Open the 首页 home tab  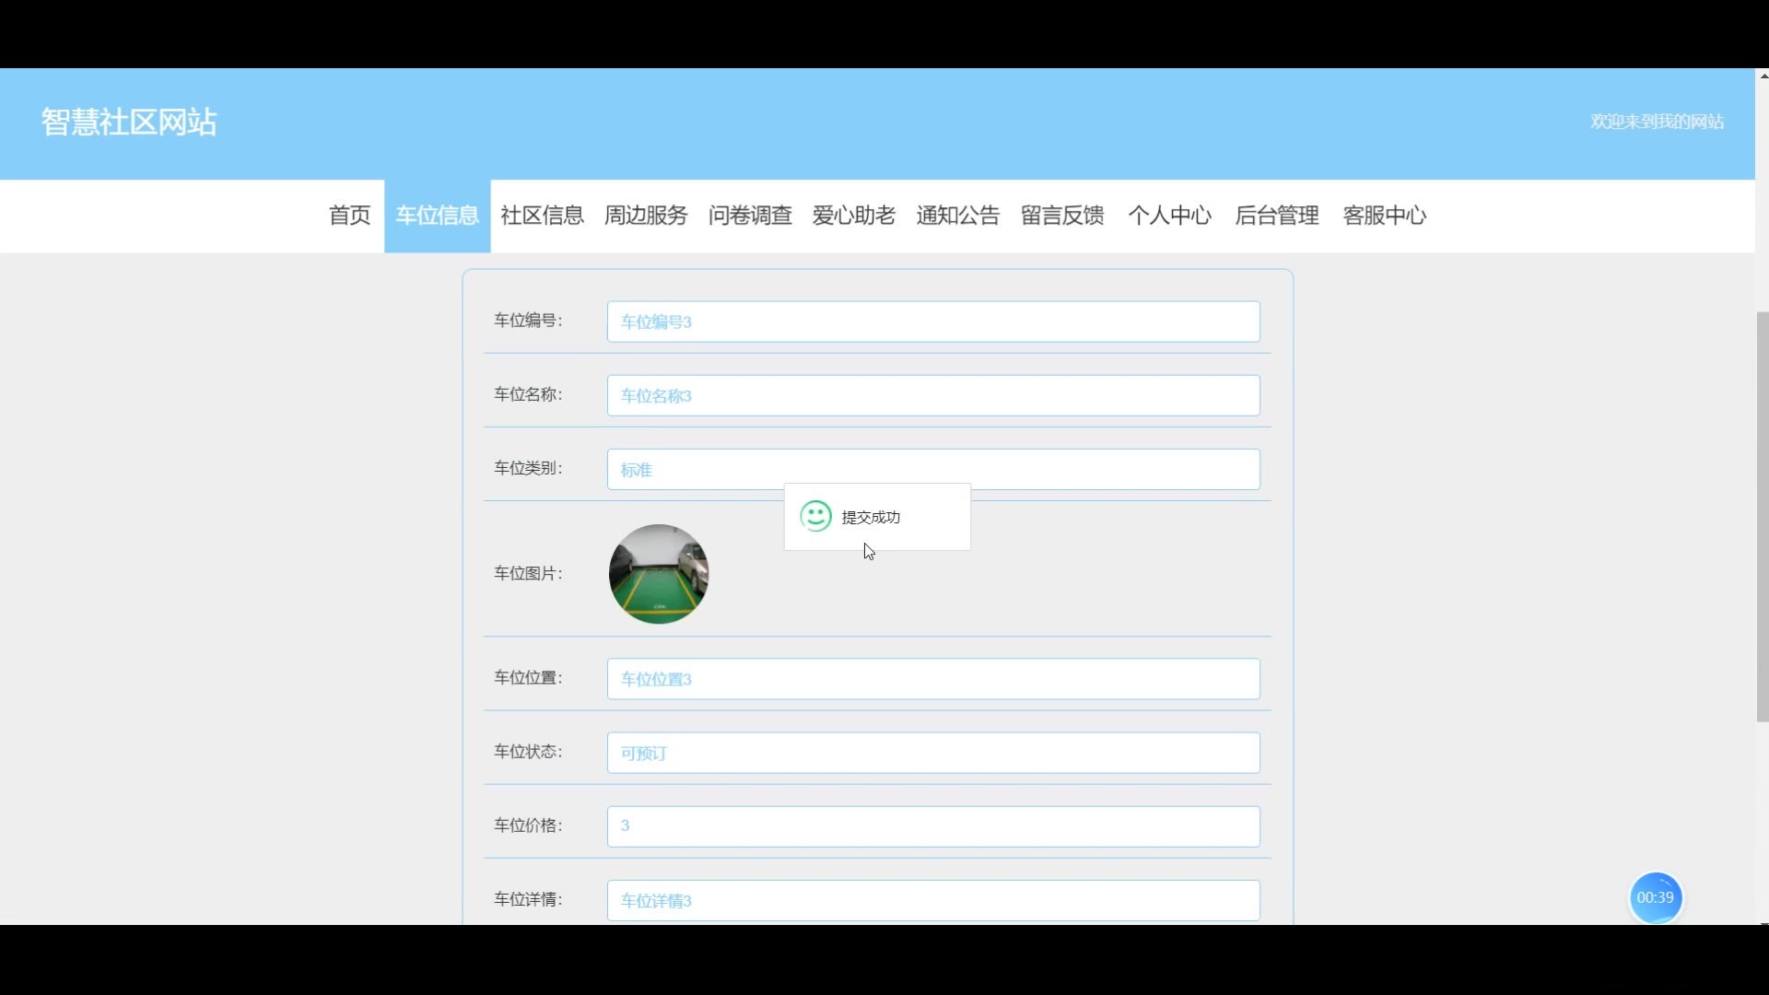(x=349, y=216)
